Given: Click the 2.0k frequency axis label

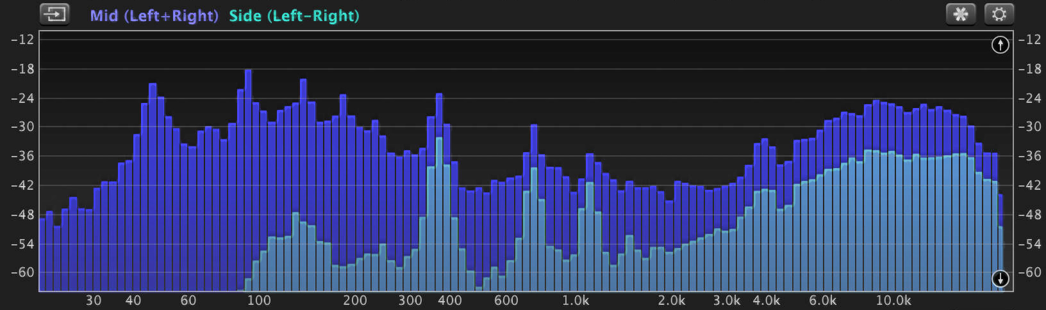Looking at the screenshot, I should pyautogui.click(x=672, y=300).
